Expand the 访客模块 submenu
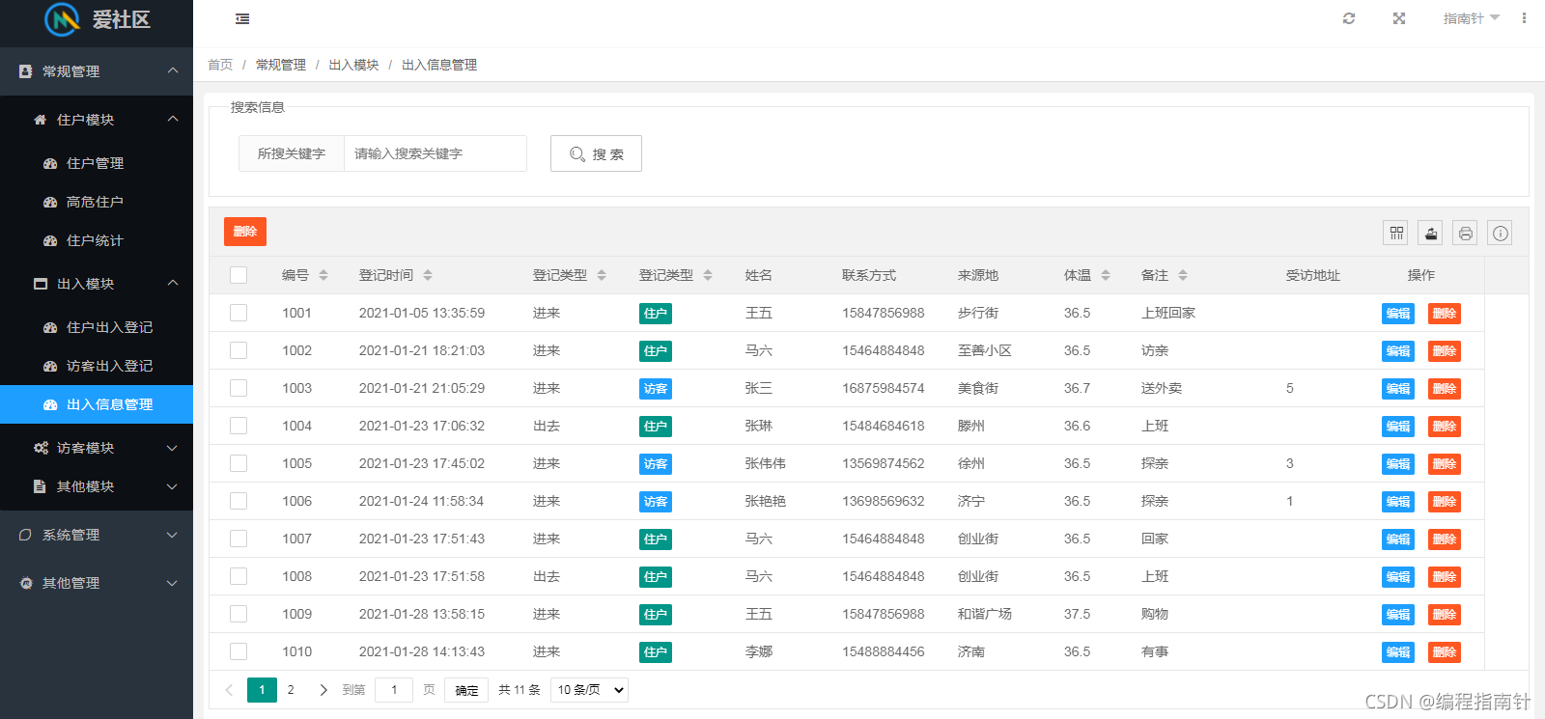The height and width of the screenshot is (719, 1545). coord(97,448)
